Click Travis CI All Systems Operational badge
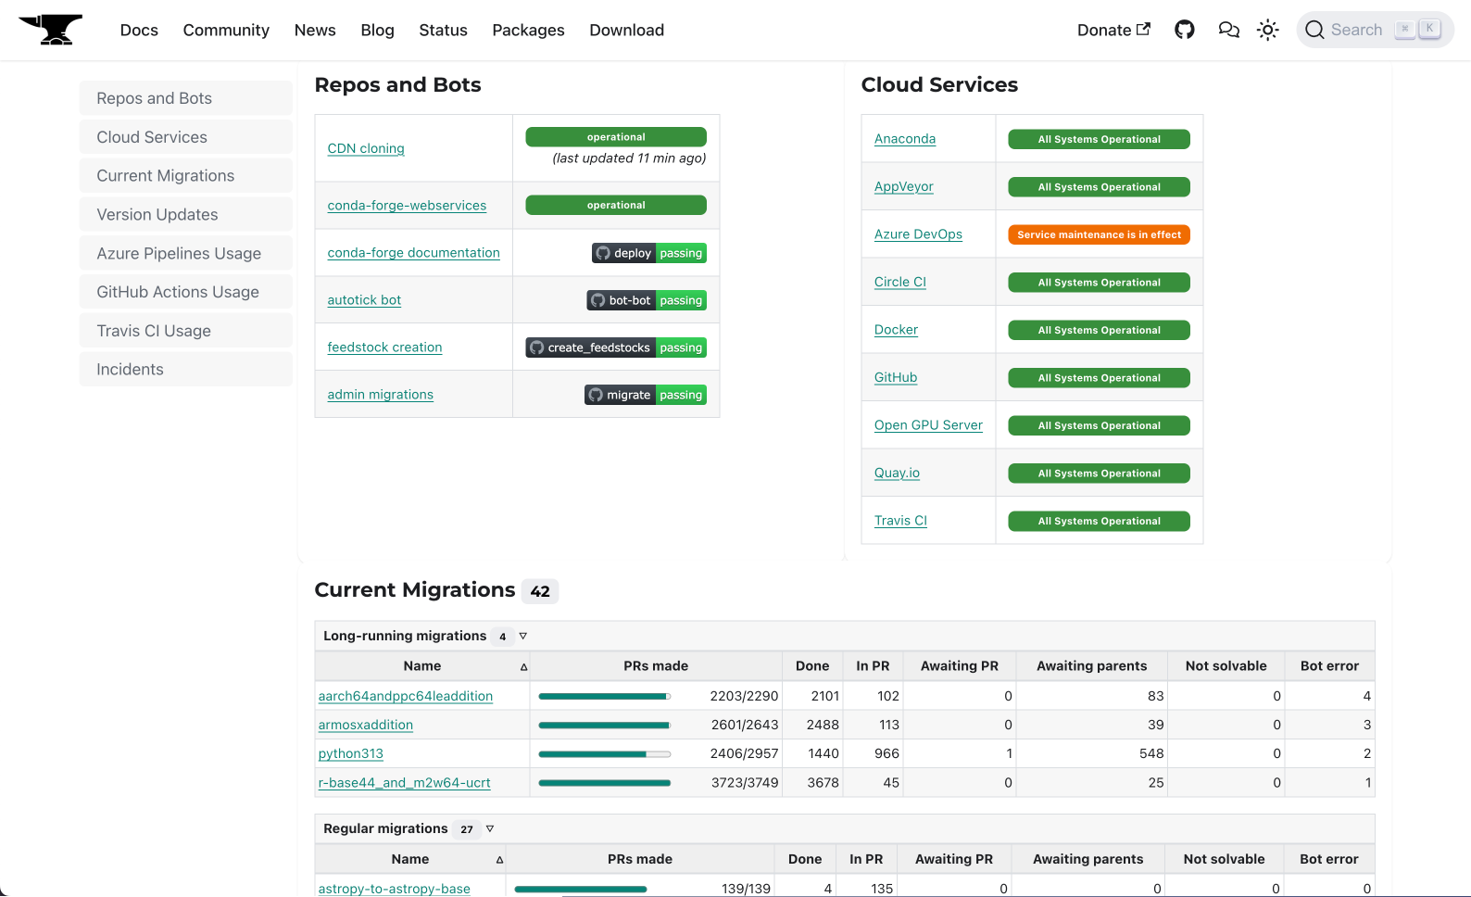This screenshot has width=1471, height=897. click(1100, 521)
